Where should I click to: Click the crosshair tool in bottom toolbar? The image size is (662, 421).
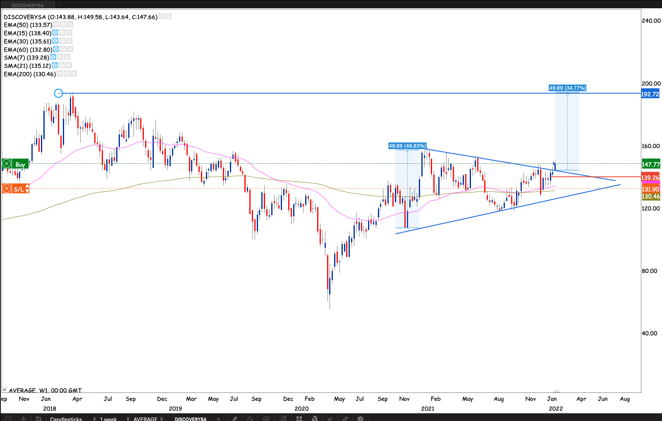pyautogui.click(x=24, y=419)
